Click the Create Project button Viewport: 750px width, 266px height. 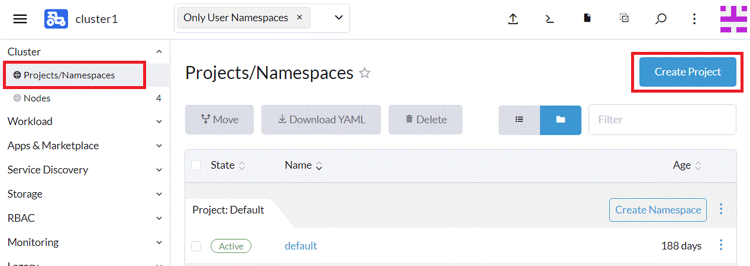(x=687, y=72)
